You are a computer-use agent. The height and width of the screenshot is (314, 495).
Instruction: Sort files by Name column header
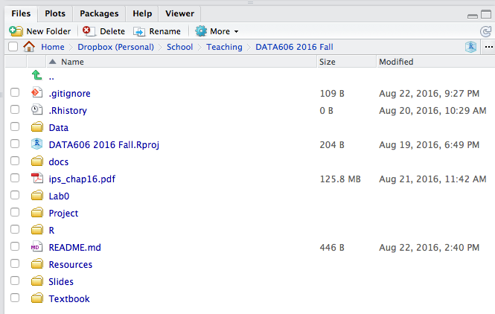click(x=72, y=62)
